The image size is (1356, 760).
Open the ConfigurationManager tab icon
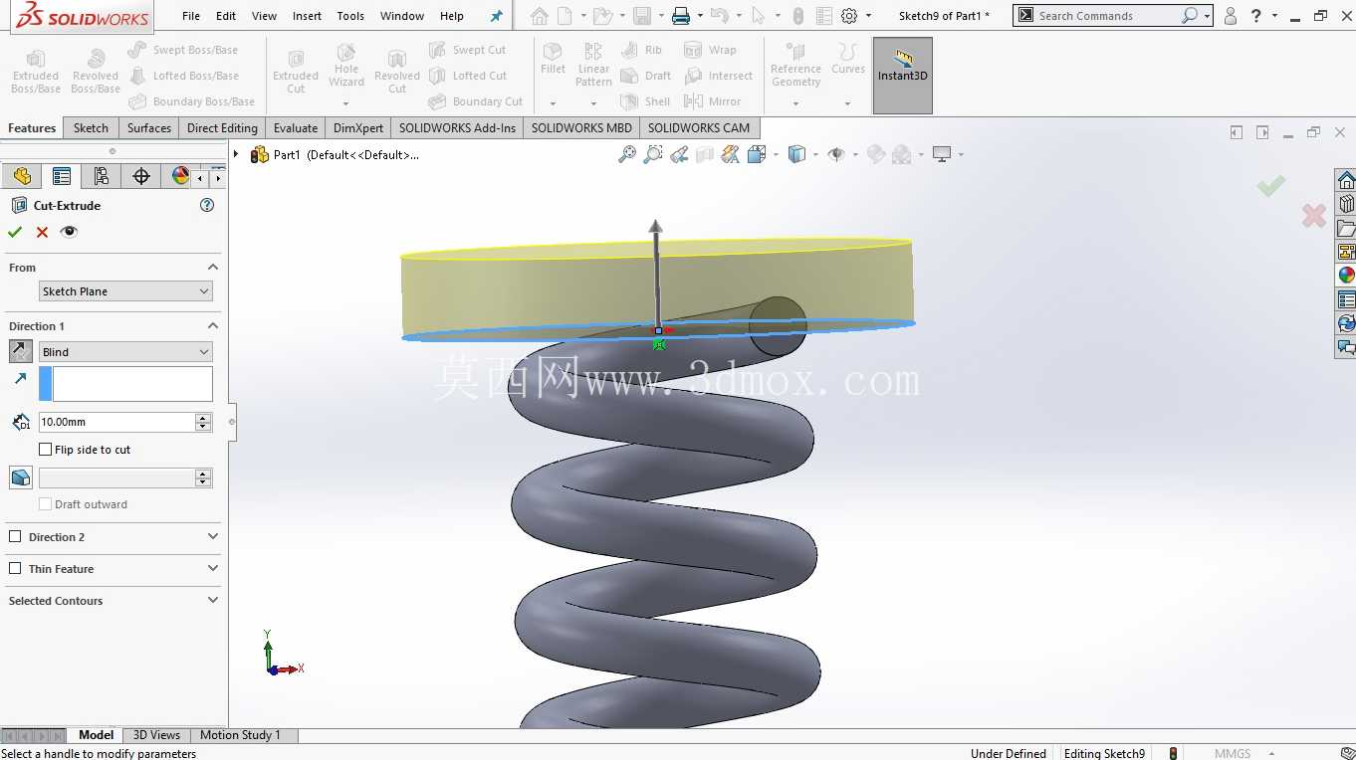coord(102,176)
